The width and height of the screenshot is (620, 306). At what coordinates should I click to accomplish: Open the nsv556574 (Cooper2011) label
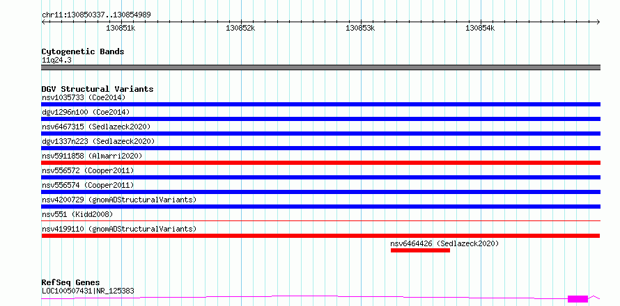88,185
